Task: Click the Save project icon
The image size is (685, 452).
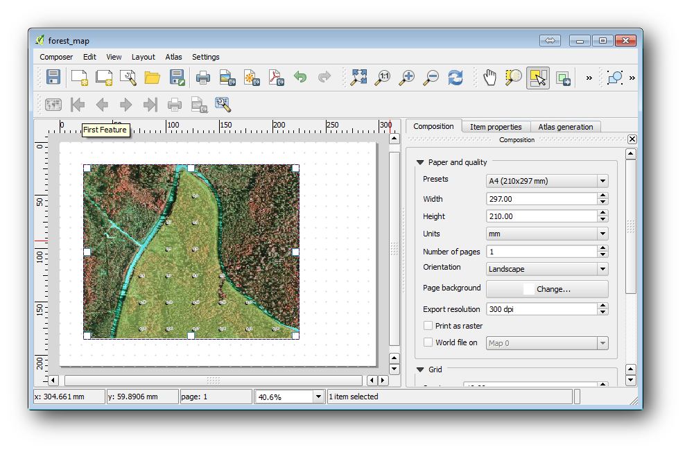Action: (53, 78)
